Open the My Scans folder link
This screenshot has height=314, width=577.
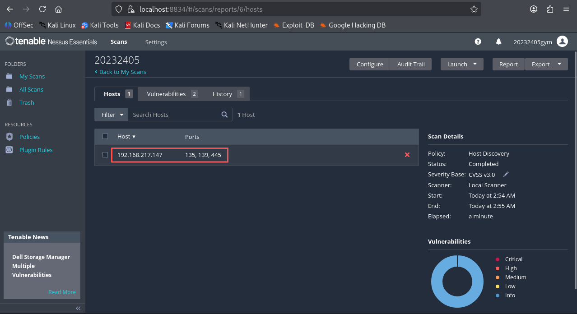(32, 76)
